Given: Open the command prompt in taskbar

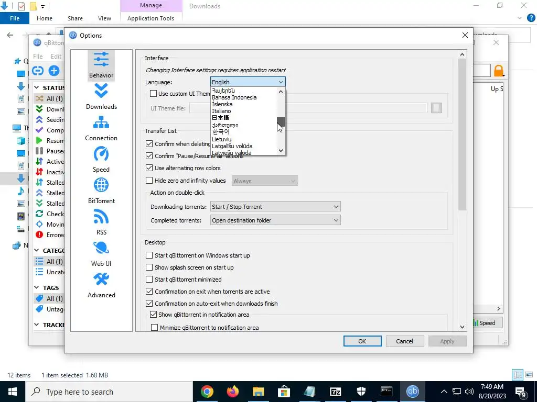Looking at the screenshot, I should (386, 392).
